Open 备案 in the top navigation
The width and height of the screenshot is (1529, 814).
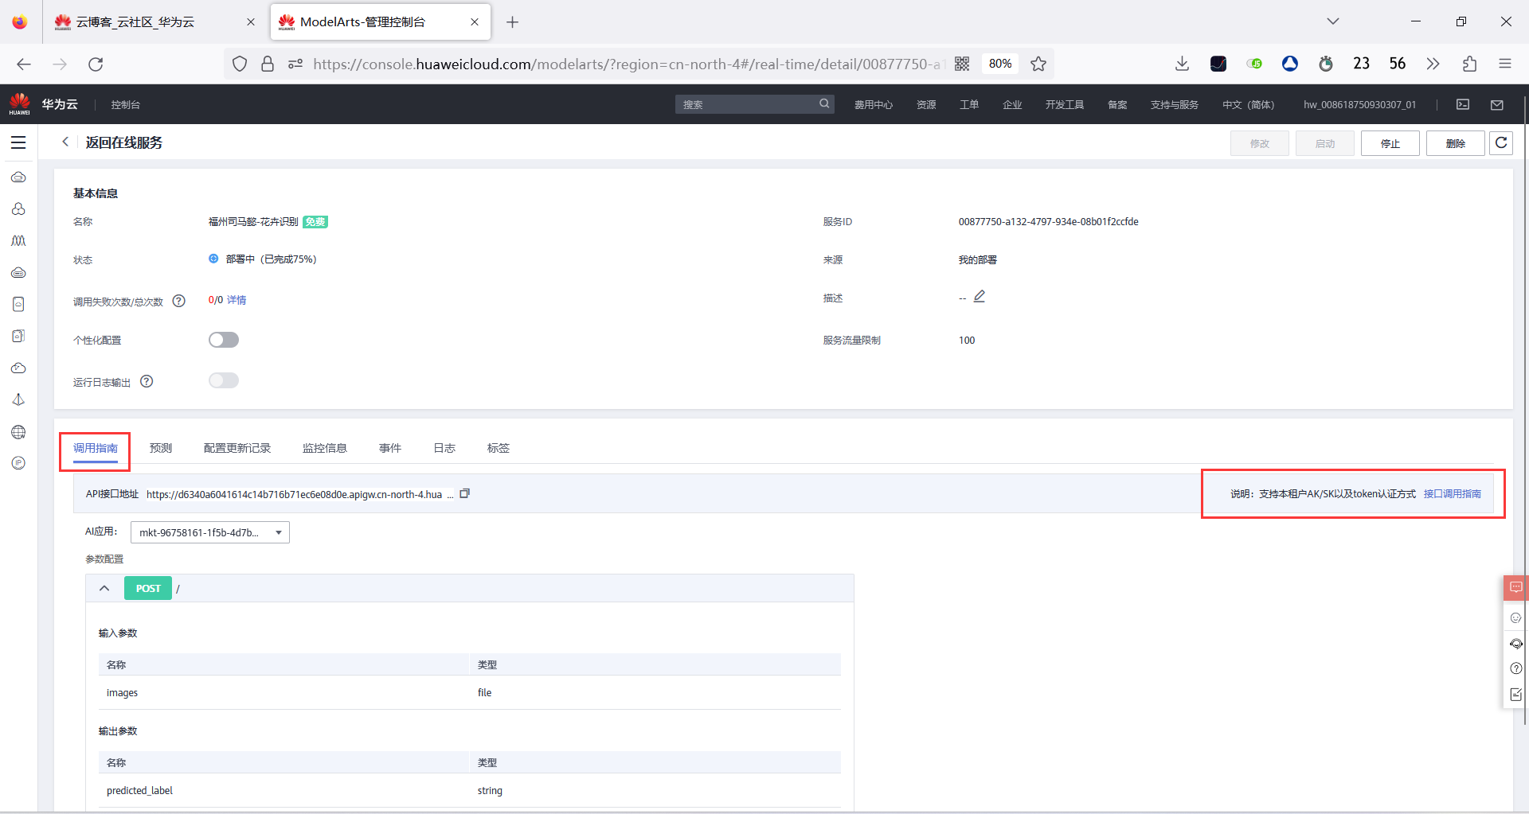(1117, 104)
